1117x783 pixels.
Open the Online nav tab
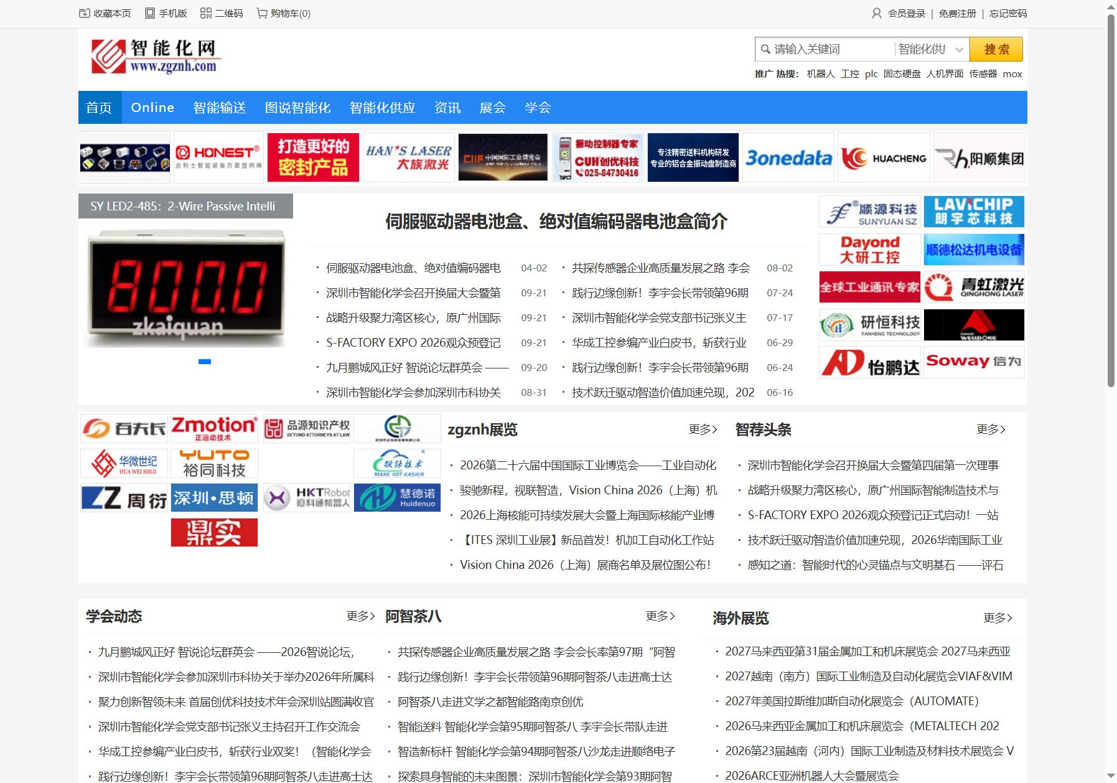point(152,108)
